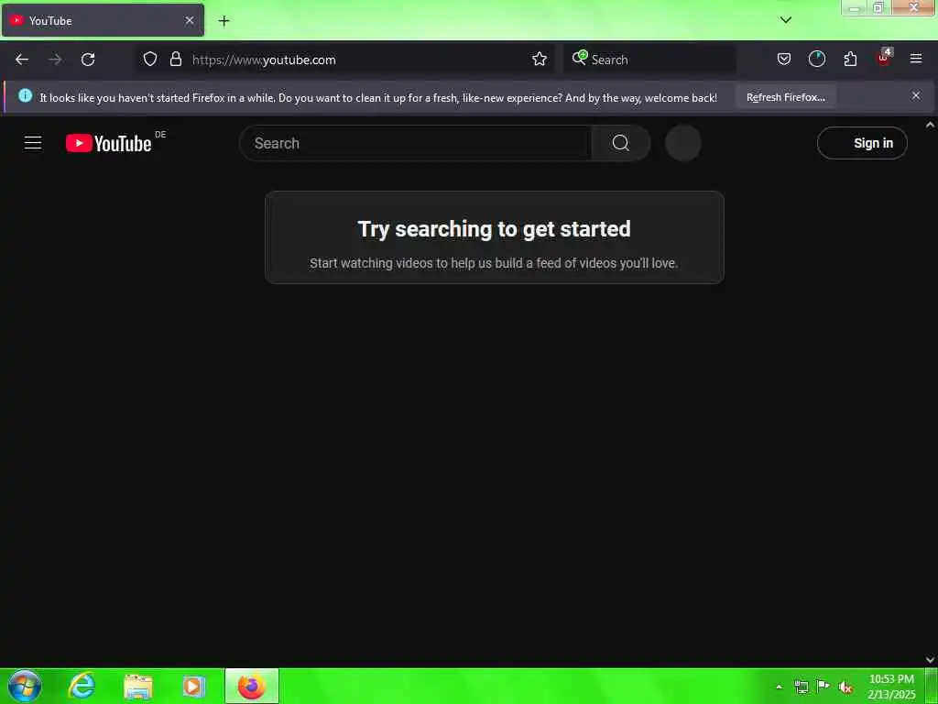
Task: Open the YouTube guide hamburger menu
Action: click(33, 143)
